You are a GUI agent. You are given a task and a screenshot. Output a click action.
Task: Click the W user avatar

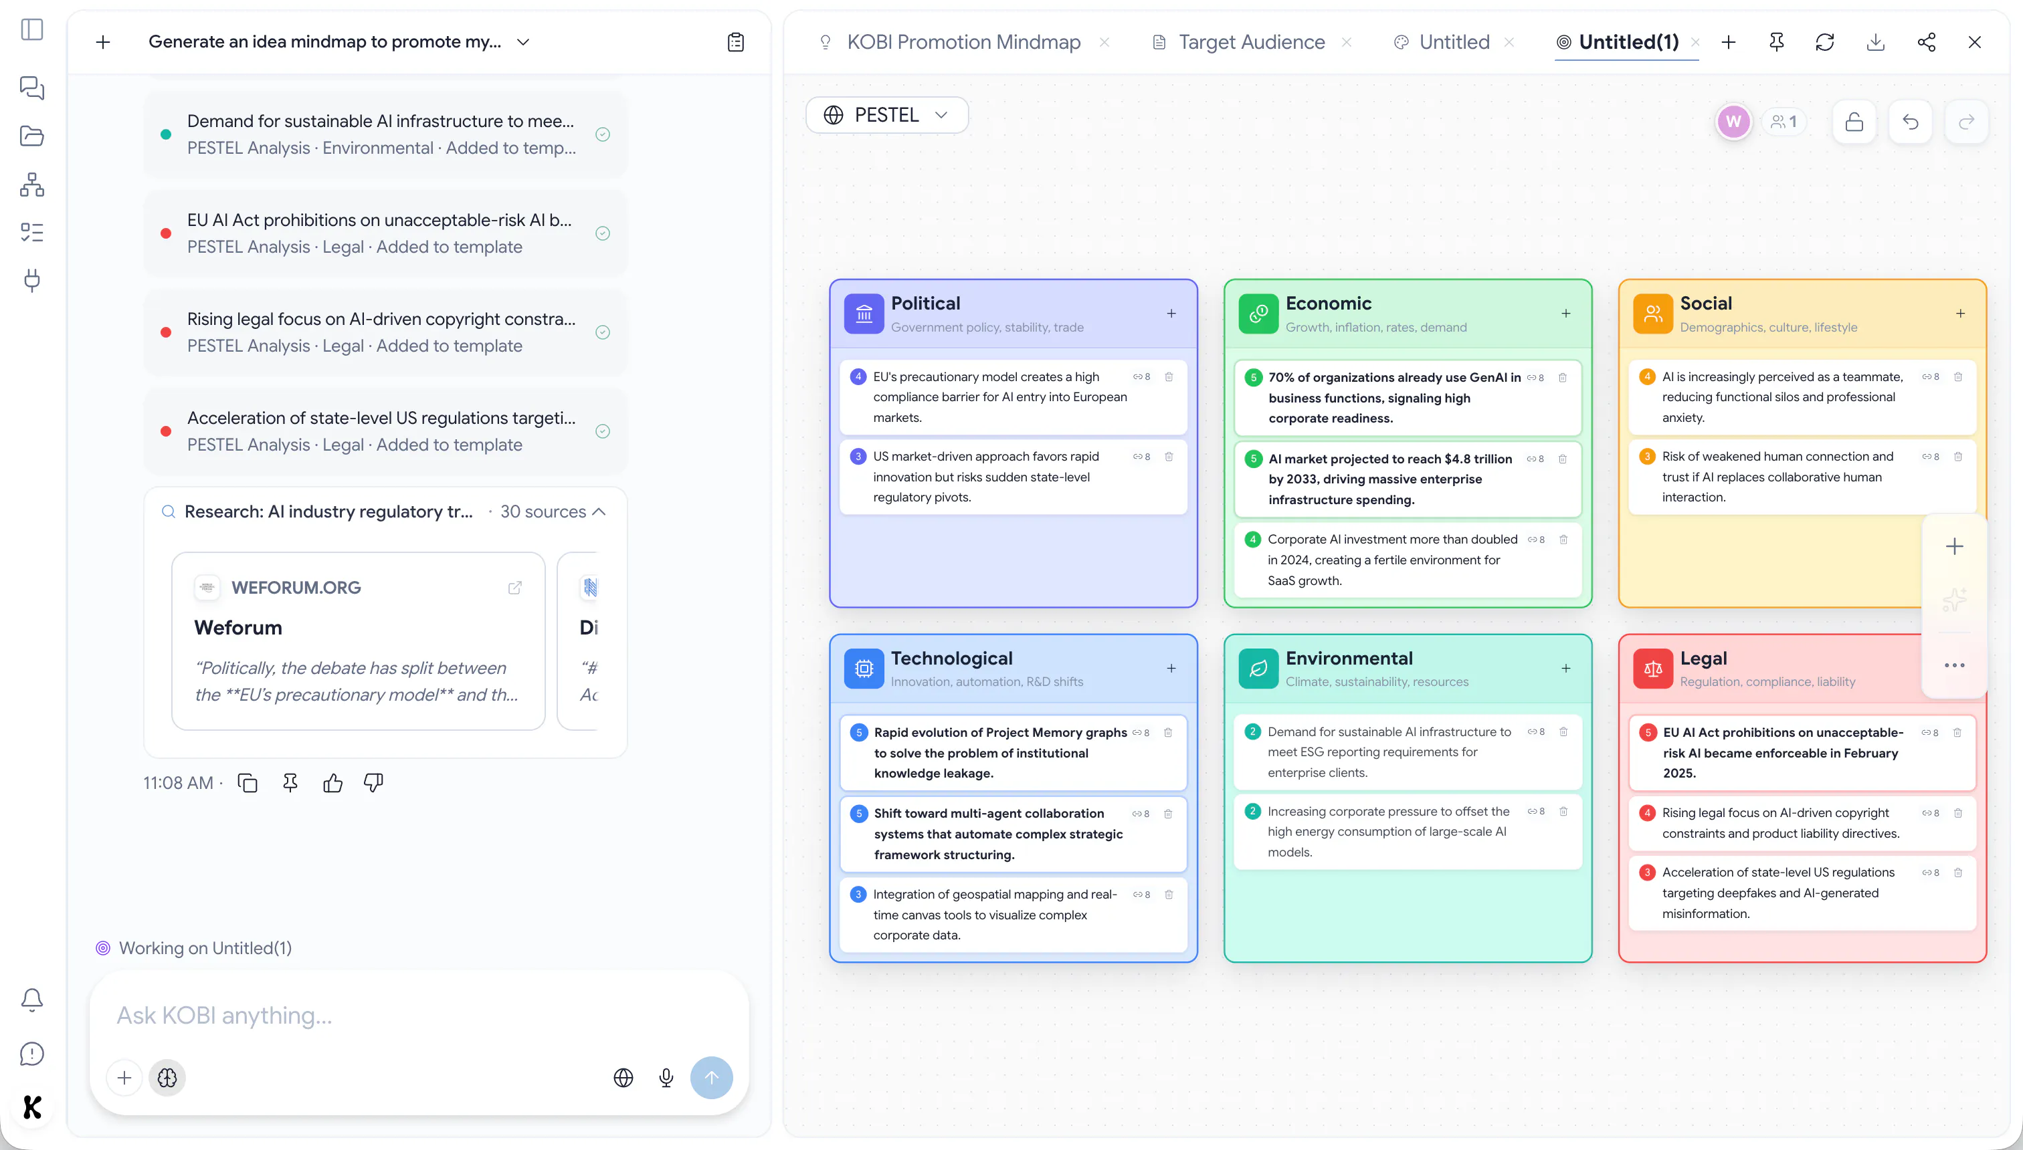[x=1733, y=122]
